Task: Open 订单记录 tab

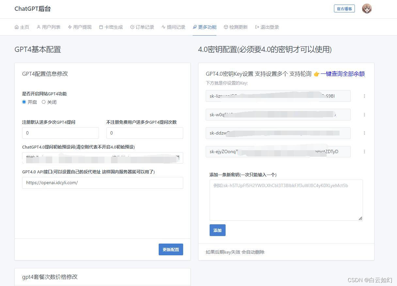Action: pos(142,27)
